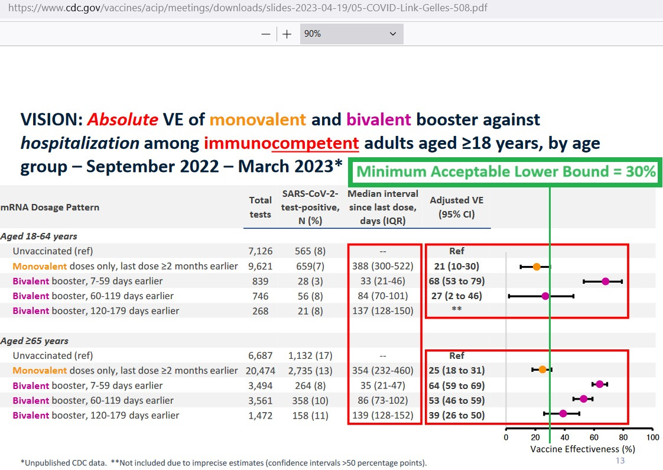Image resolution: width=663 pixels, height=470 pixels.
Task: Click the orange VE point for 25 (18 to 31)
Action: (x=542, y=369)
